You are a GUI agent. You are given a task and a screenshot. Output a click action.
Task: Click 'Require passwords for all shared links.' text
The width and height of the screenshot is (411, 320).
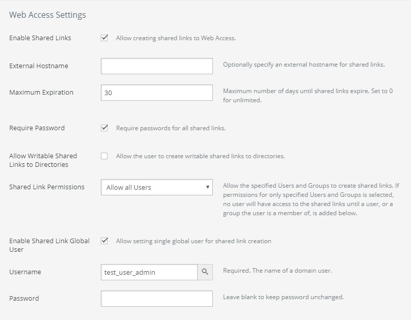click(x=171, y=128)
